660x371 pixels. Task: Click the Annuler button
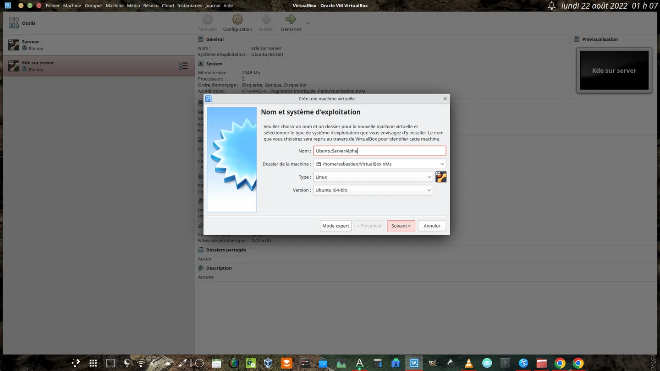point(432,226)
